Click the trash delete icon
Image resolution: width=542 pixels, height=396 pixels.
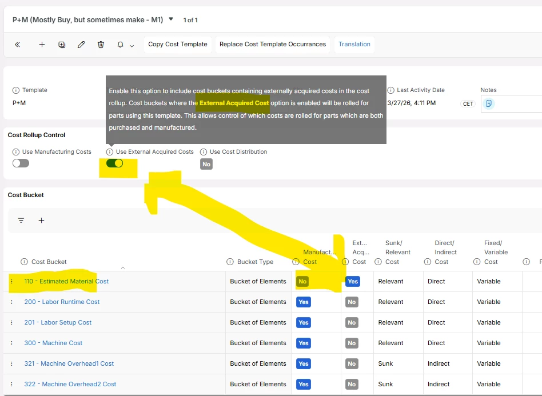tap(101, 45)
